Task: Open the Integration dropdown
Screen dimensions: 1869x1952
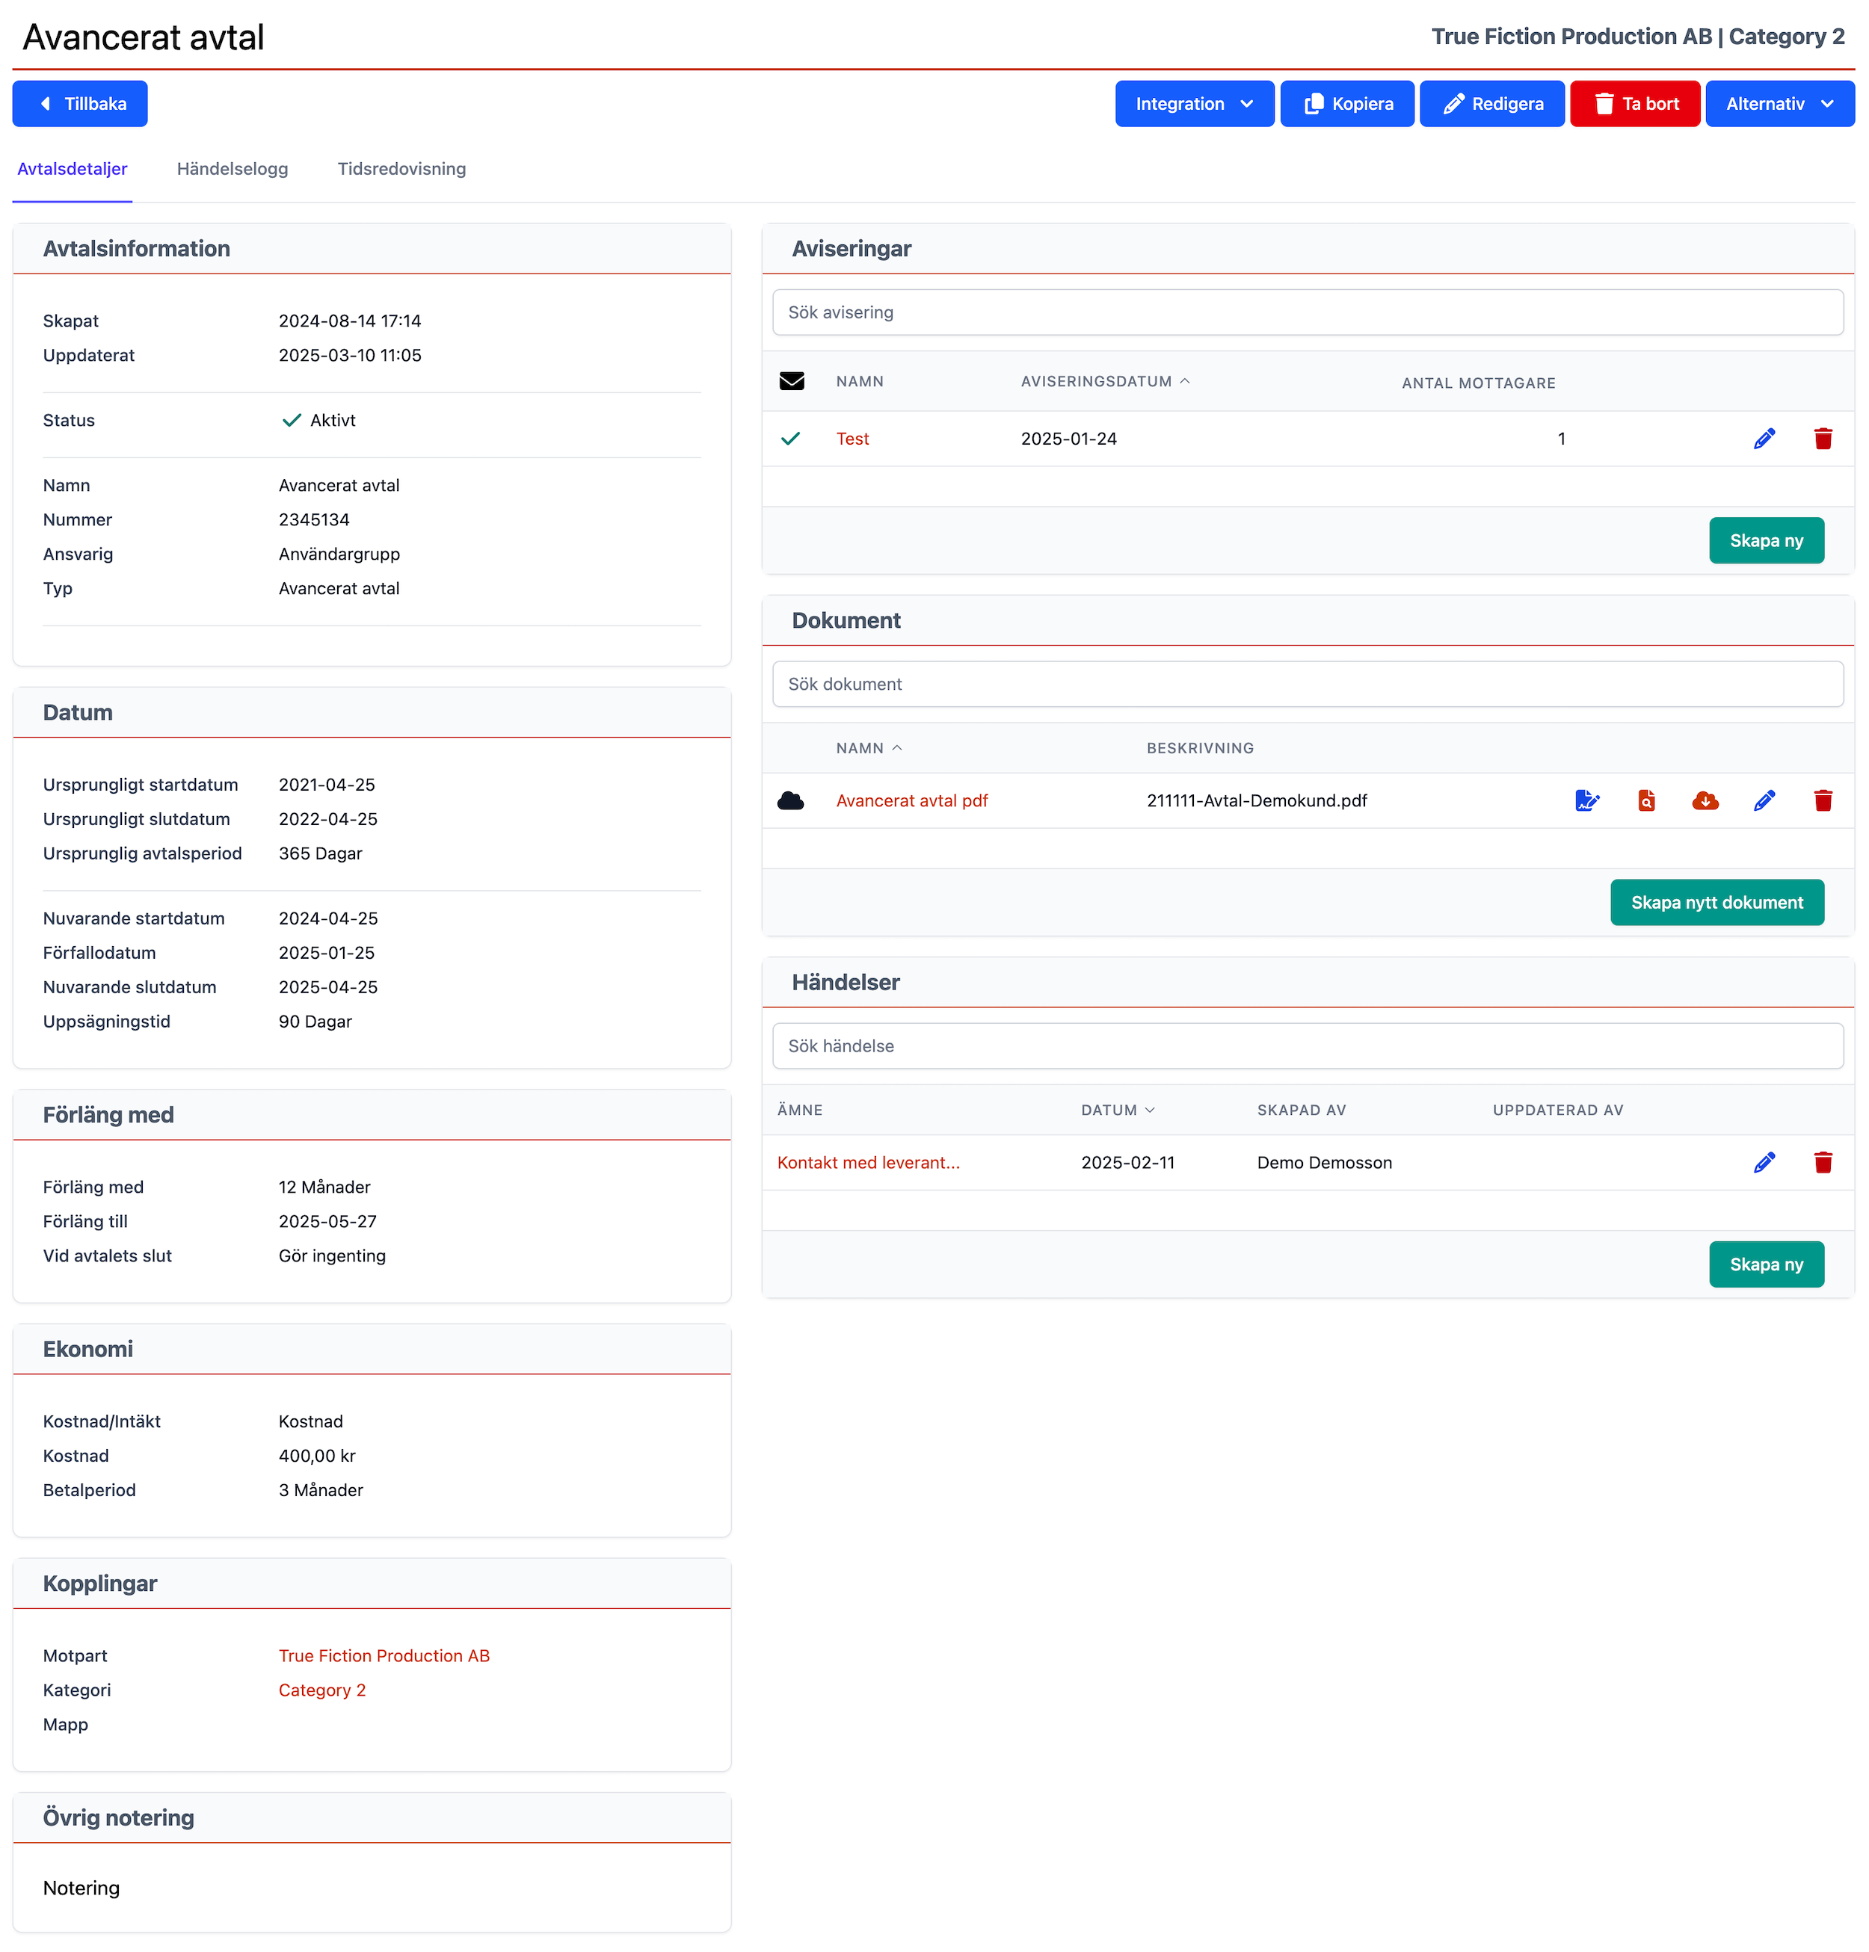Action: click(x=1193, y=104)
